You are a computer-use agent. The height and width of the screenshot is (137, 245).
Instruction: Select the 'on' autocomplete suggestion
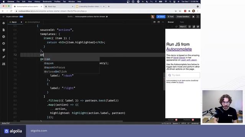[x=72, y=59]
